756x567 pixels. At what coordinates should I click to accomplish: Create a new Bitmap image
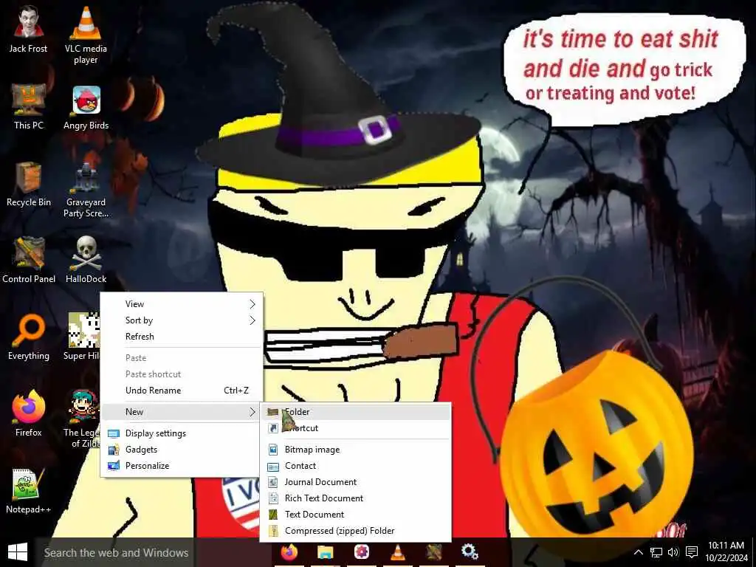[x=356, y=450]
